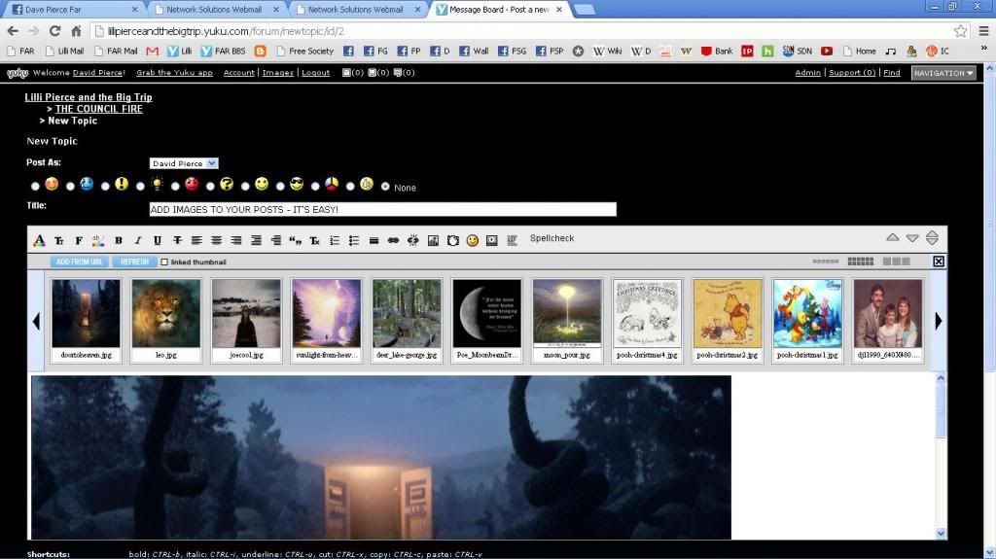996x559 pixels.
Task: Toggle strikethrough formatting
Action: (x=177, y=240)
